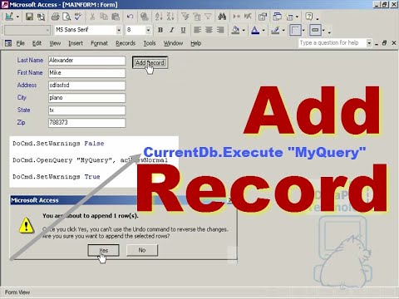Apply the Line/Border Color pencil

(275, 30)
